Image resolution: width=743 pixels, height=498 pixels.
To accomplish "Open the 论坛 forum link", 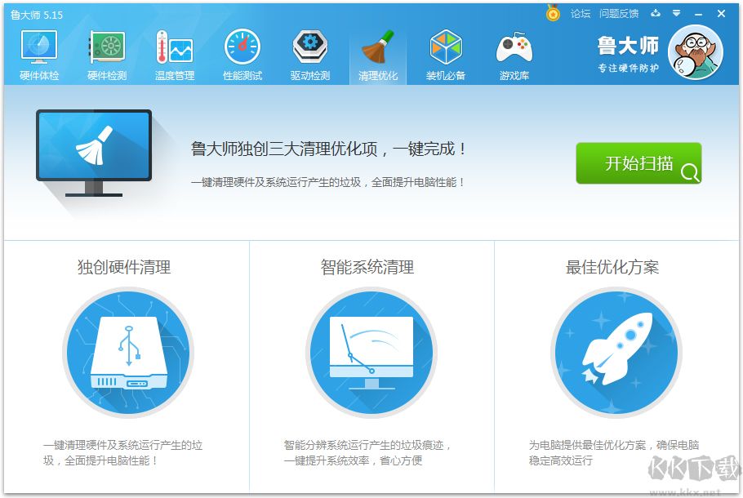I will pyautogui.click(x=581, y=14).
